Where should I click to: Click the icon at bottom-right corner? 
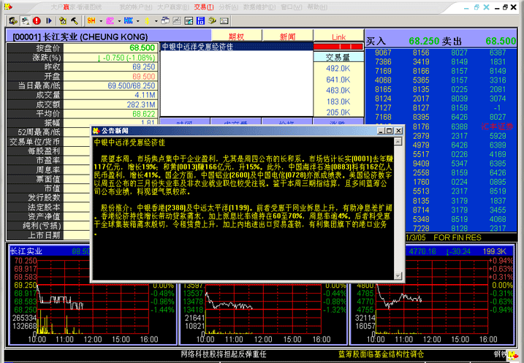point(513,355)
